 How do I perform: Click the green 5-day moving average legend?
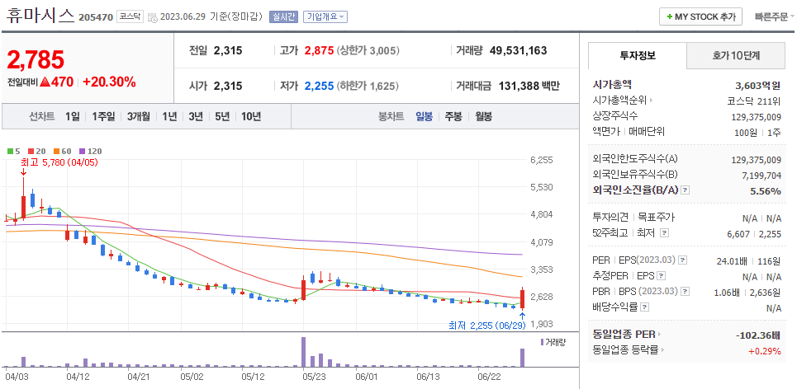click(x=13, y=151)
